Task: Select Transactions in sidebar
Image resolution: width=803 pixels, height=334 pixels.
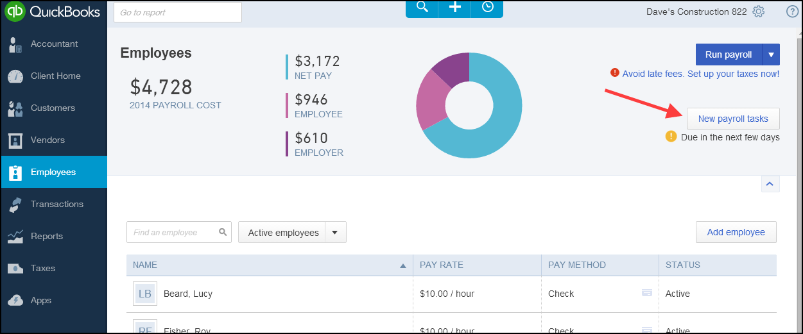Action: point(54,205)
